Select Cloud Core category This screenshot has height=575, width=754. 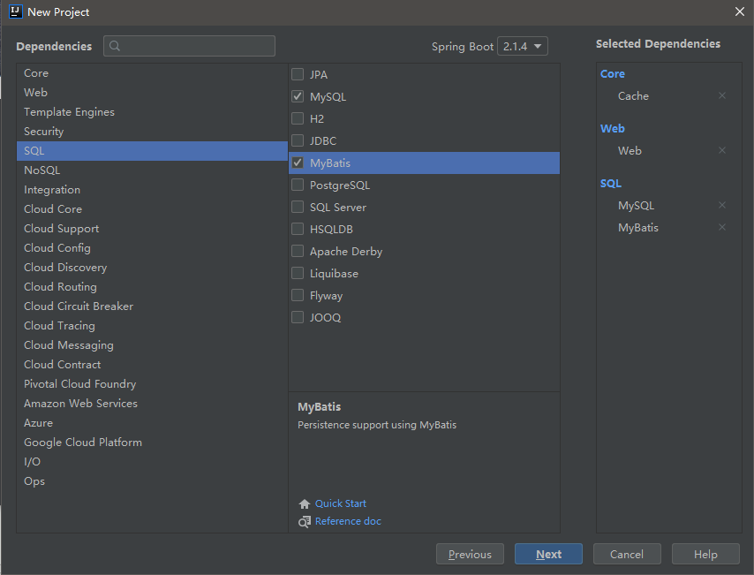(152, 209)
